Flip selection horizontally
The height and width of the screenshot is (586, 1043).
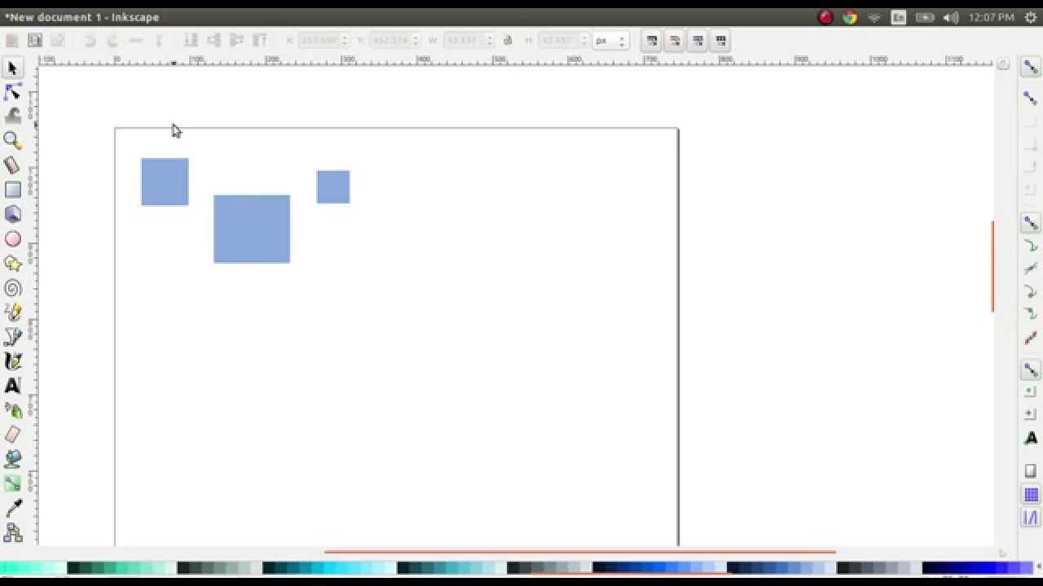(136, 40)
